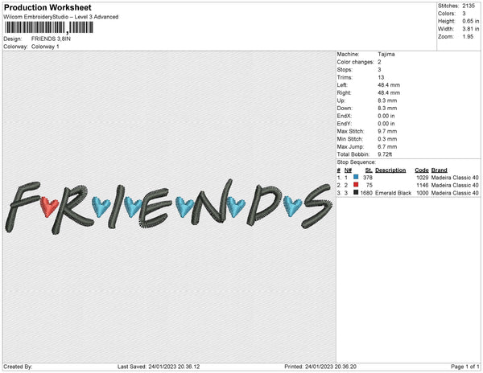Click the 'Stop Sequence:' heading

pyautogui.click(x=356, y=162)
